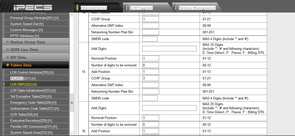Click the orange Tables Data bullet icon
Screen dimensions: 295x136
coord(8,65)
